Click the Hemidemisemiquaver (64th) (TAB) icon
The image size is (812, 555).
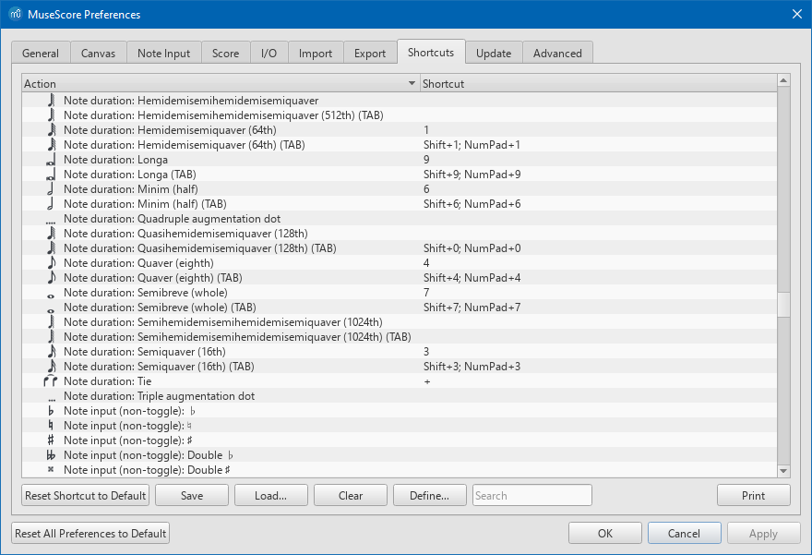click(x=52, y=145)
